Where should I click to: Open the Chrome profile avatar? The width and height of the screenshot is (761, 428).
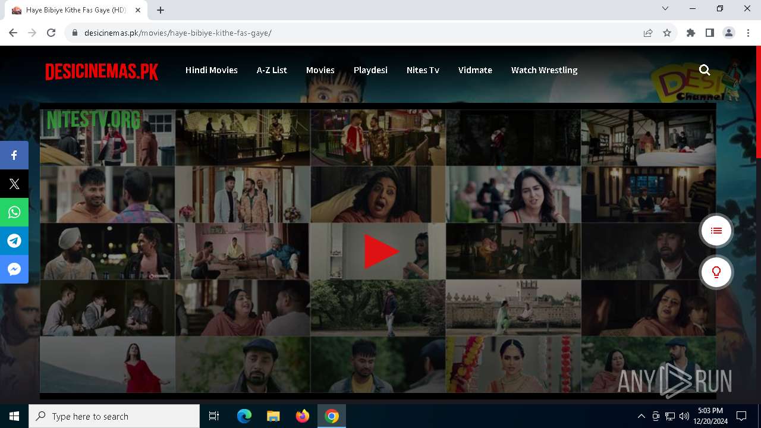[729, 33]
